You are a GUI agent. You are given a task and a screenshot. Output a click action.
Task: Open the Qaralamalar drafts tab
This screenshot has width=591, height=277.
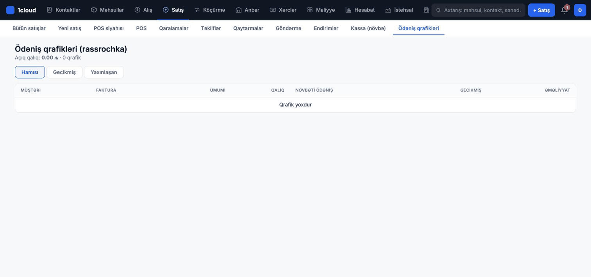tap(174, 28)
